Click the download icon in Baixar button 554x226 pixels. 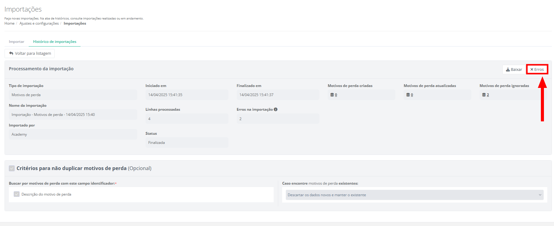508,70
